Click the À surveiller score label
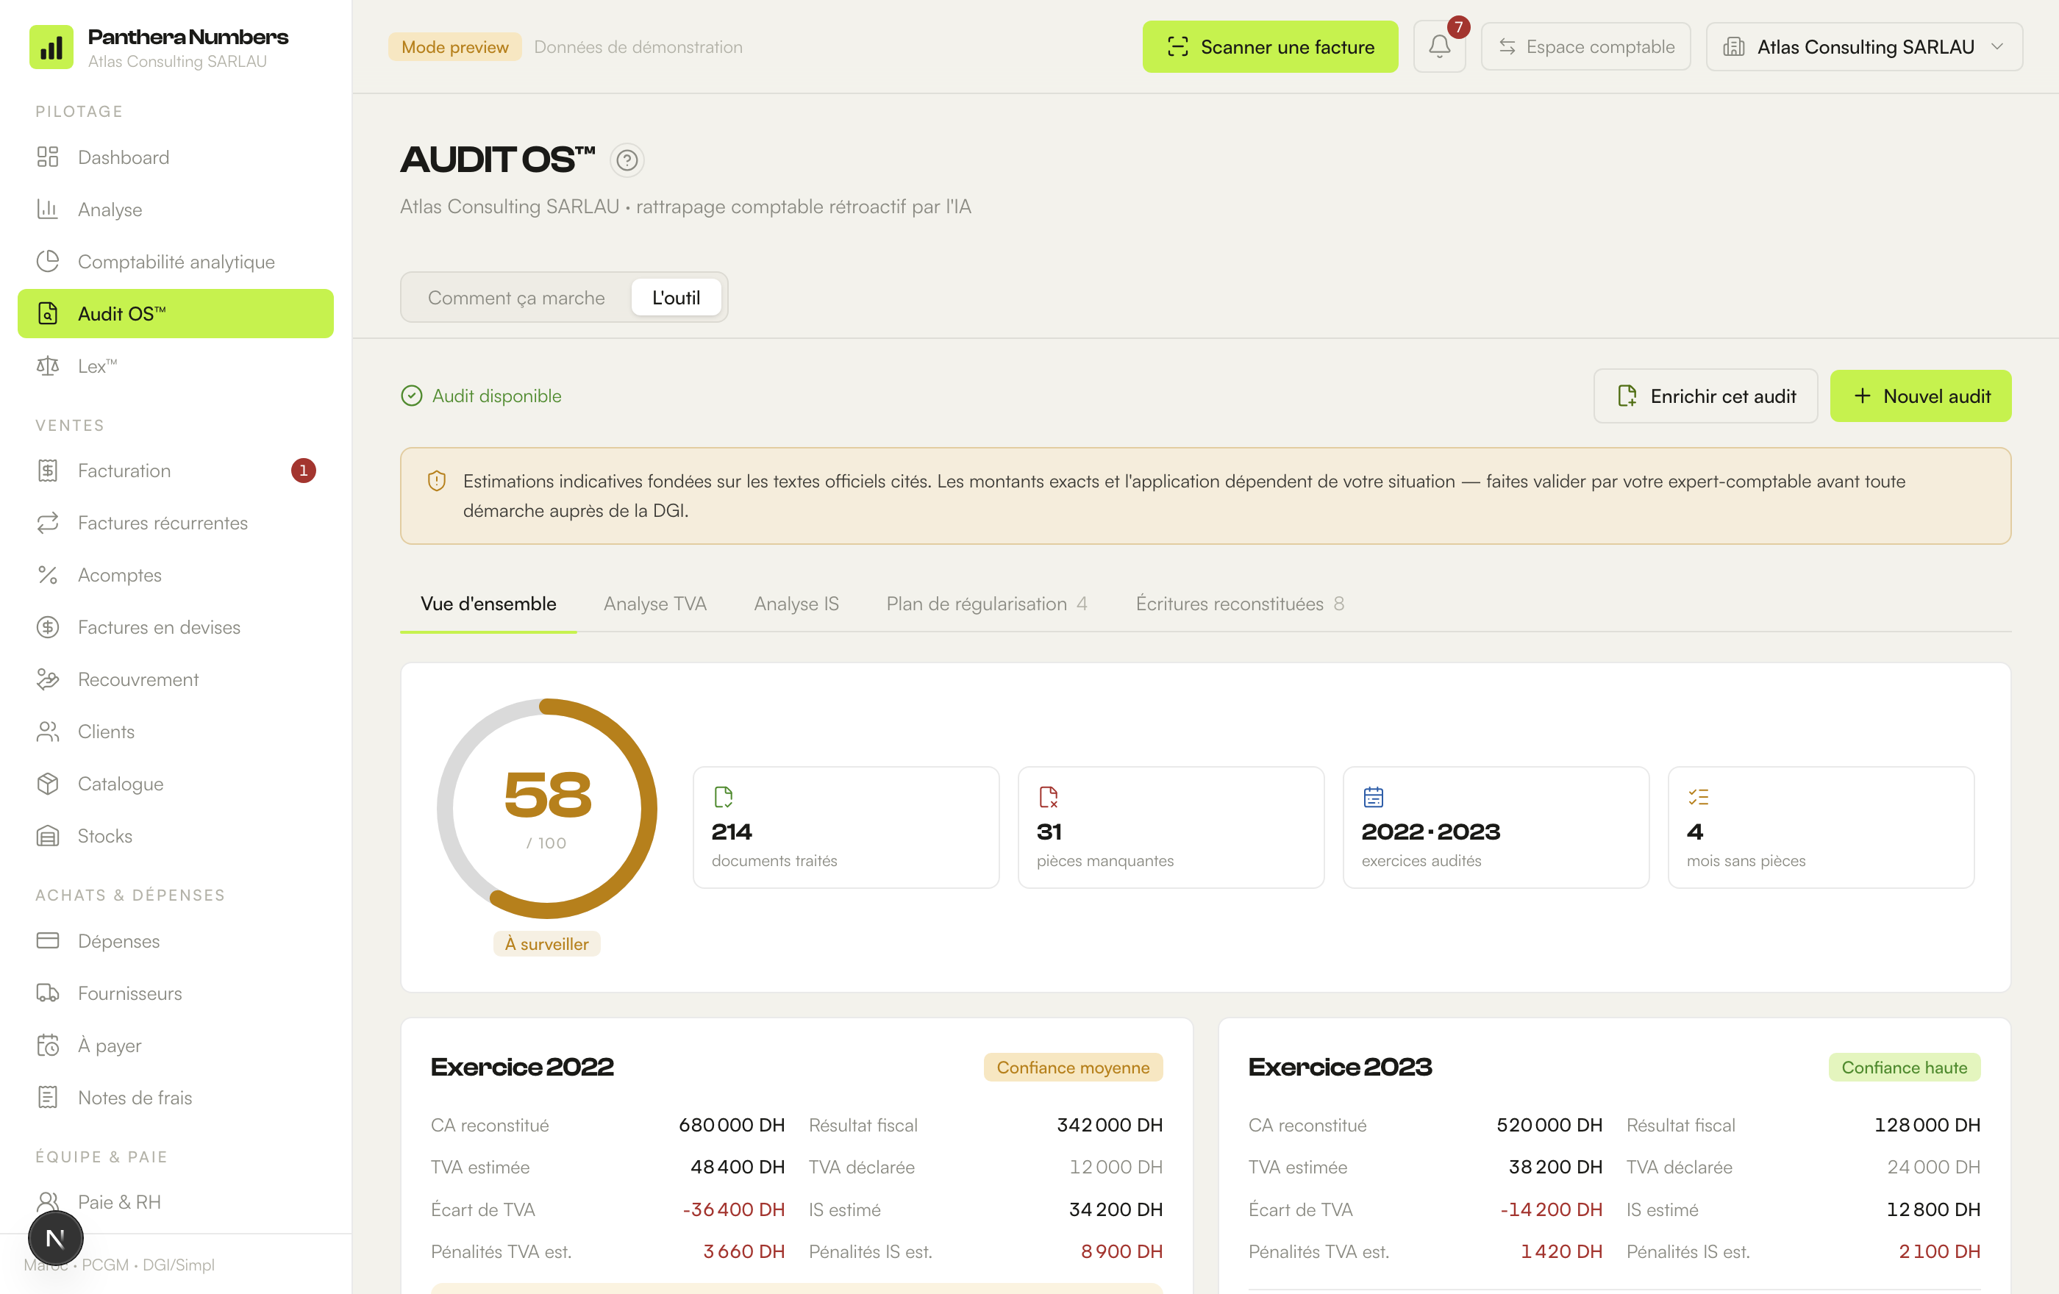Screen dimensions: 2059x1294 point(547,943)
